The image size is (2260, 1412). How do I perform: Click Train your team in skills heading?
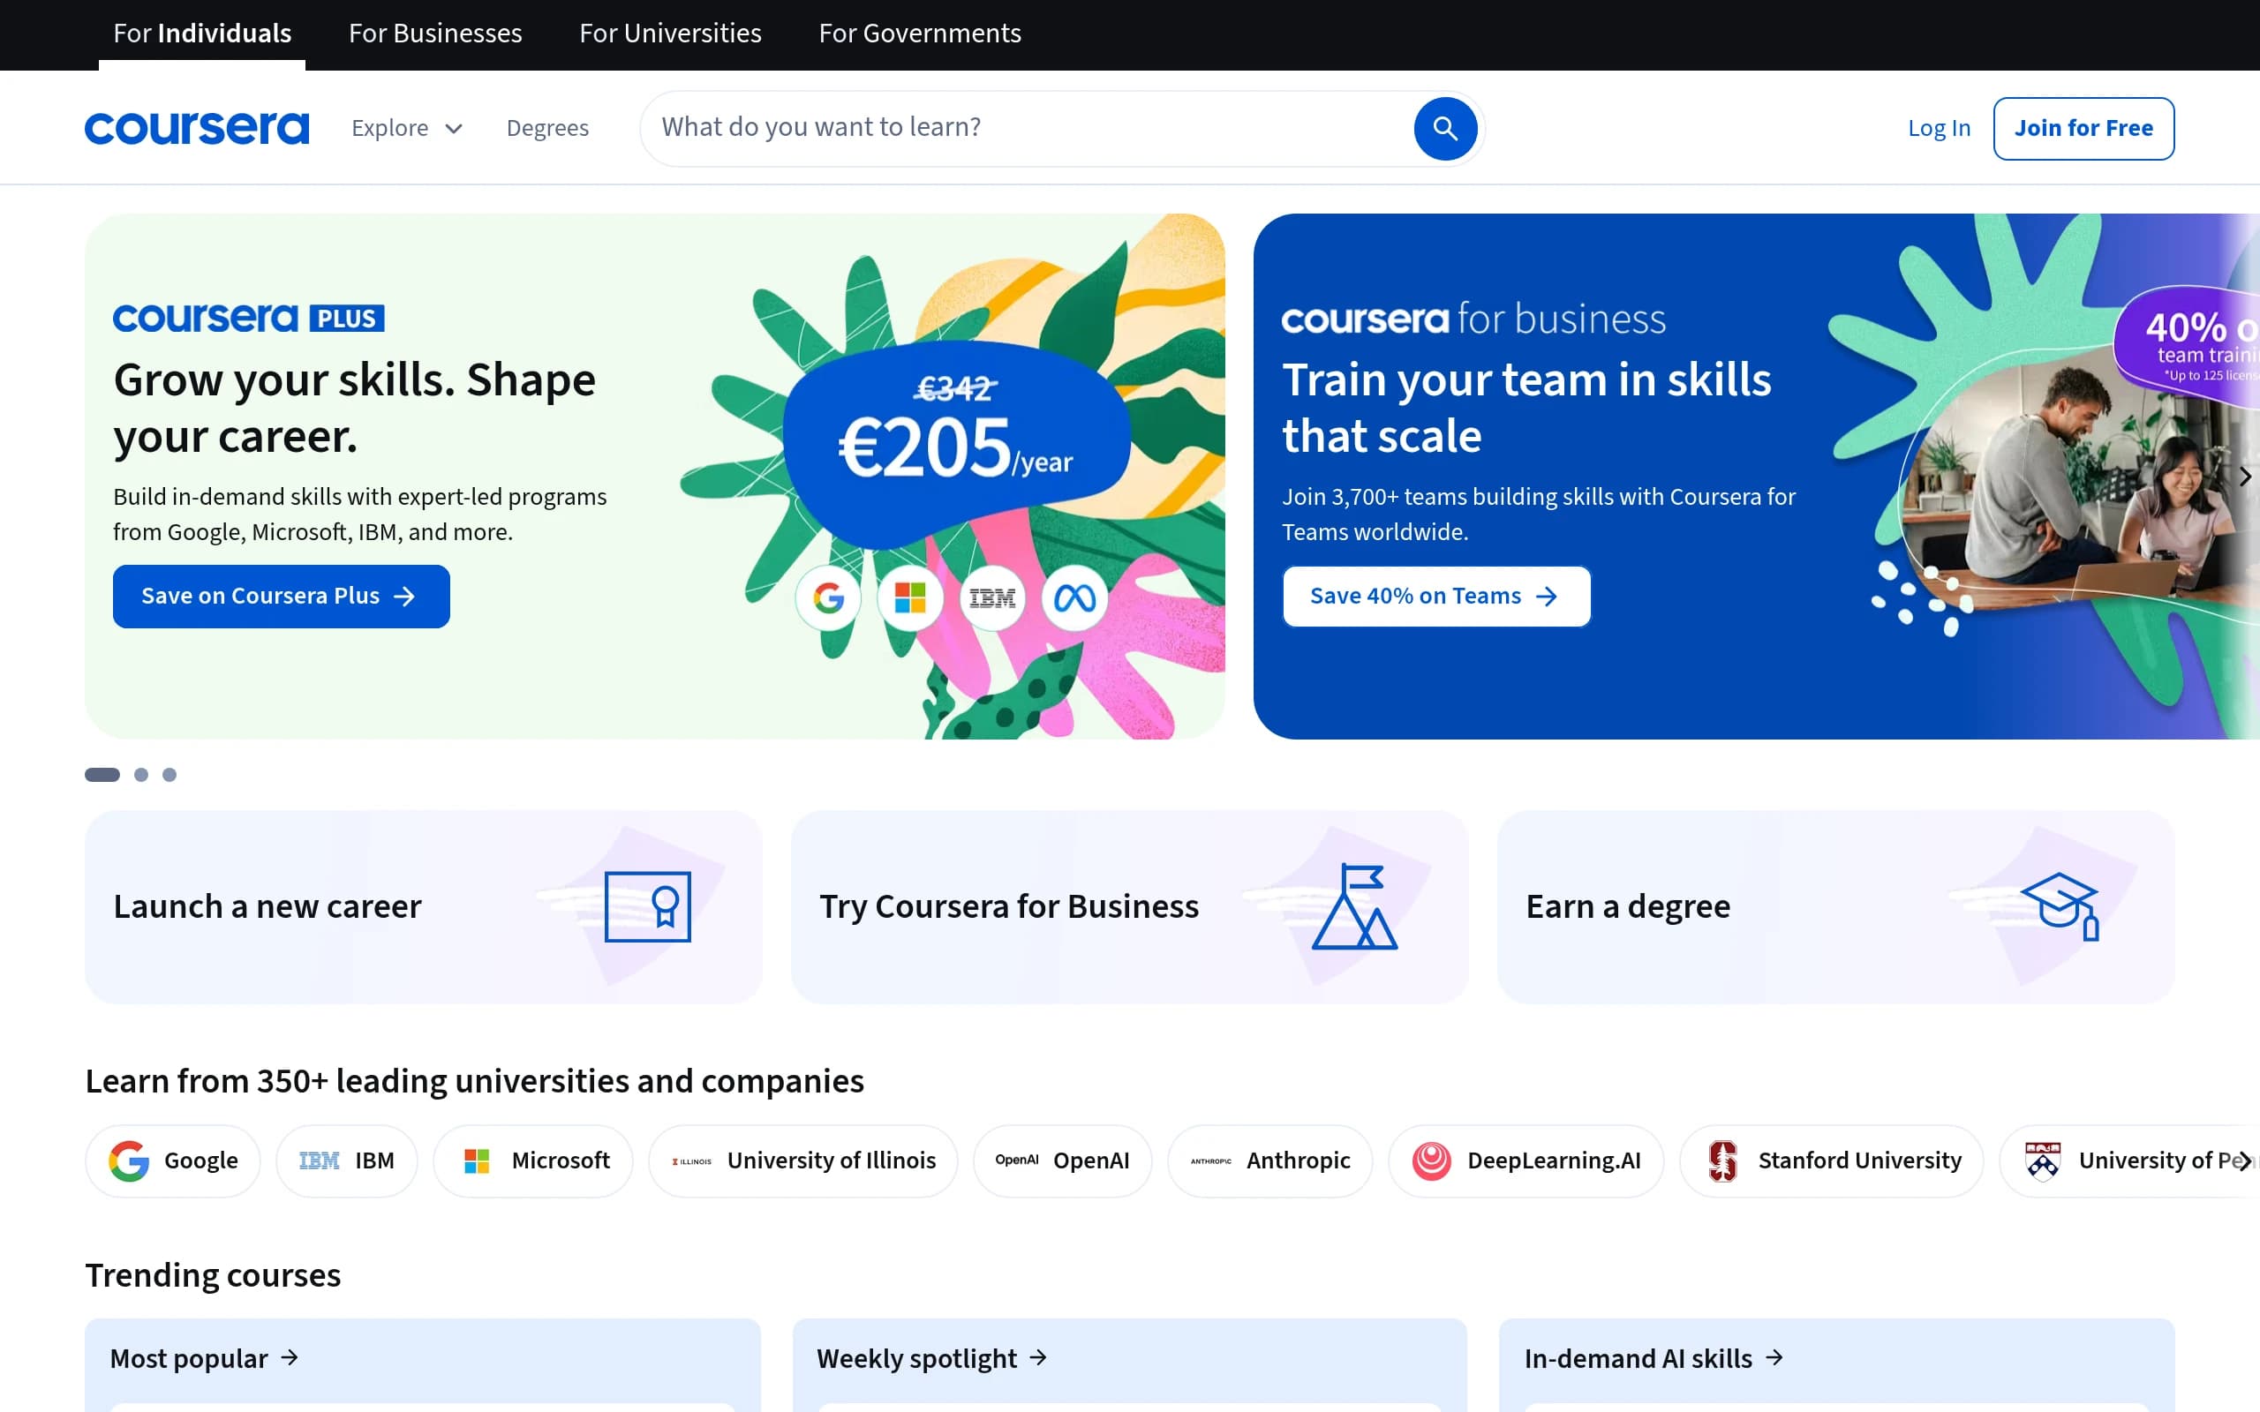1526,408
